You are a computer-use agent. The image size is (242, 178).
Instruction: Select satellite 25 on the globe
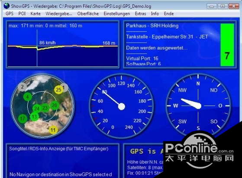click(x=58, y=89)
